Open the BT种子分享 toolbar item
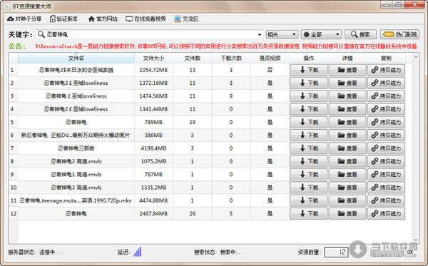428x266 pixels. coord(24,19)
